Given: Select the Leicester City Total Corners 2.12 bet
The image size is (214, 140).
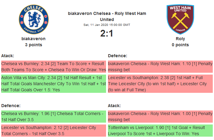Looking at the screenshot, I should (53, 130).
